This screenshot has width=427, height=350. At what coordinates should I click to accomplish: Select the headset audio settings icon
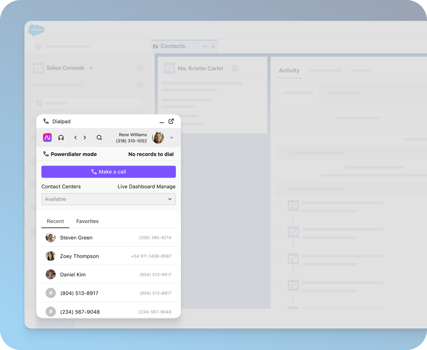pos(61,137)
